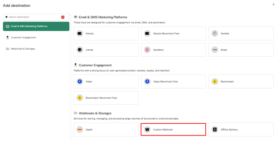Select Klaviyo Reconnect Flow card

(173, 33)
